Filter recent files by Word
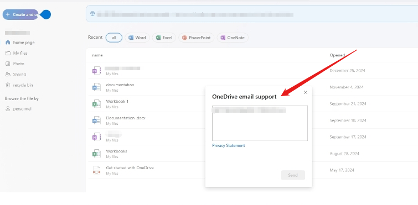Image resolution: width=418 pixels, height=205 pixels. click(x=137, y=38)
